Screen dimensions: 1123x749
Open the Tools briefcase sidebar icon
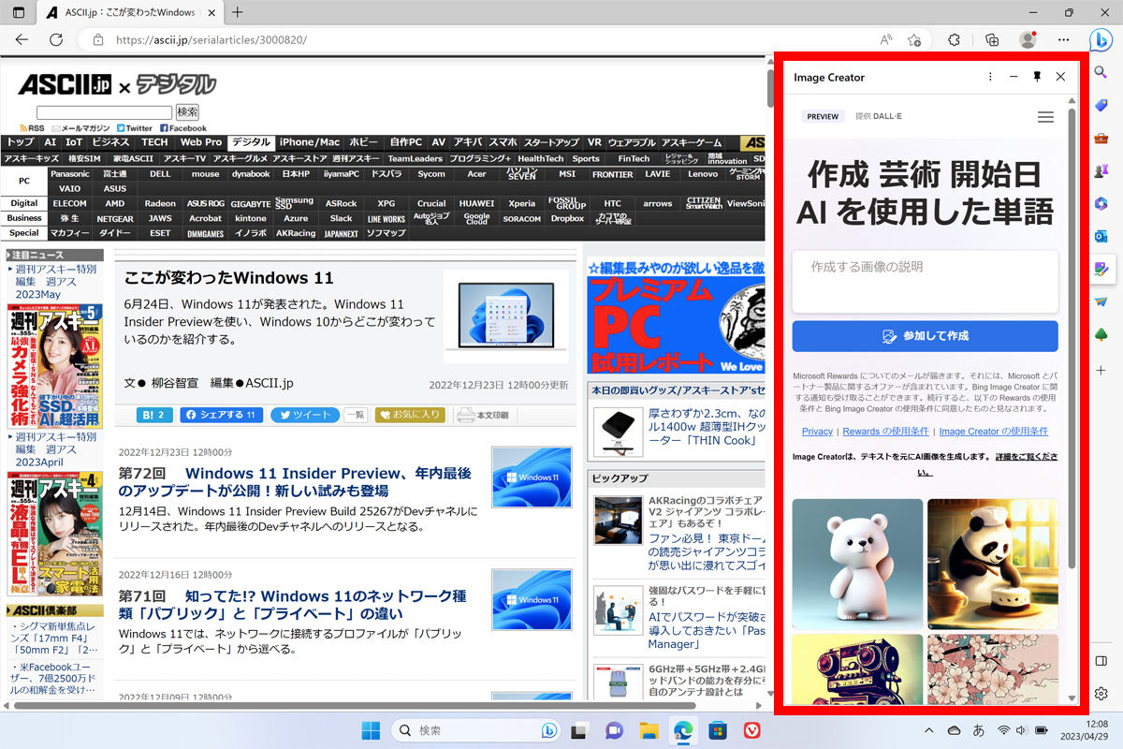(x=1101, y=139)
